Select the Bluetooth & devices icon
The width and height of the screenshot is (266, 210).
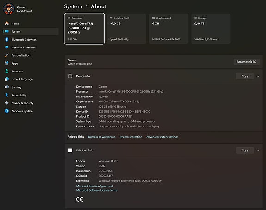[x=7, y=39]
